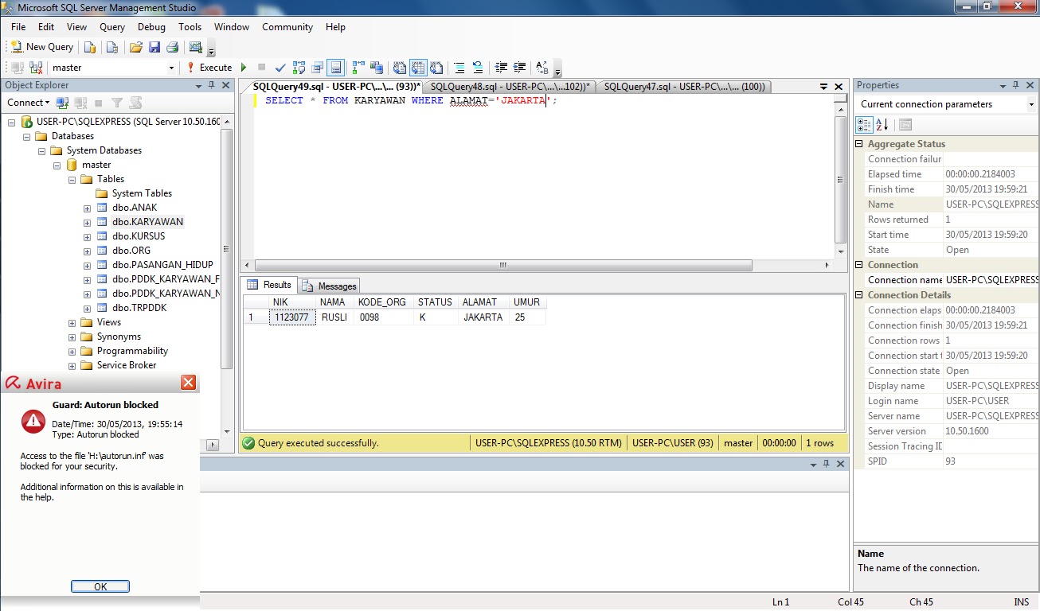Dismiss the Avira alert with OK
The height and width of the screenshot is (611, 1040).
tap(100, 586)
